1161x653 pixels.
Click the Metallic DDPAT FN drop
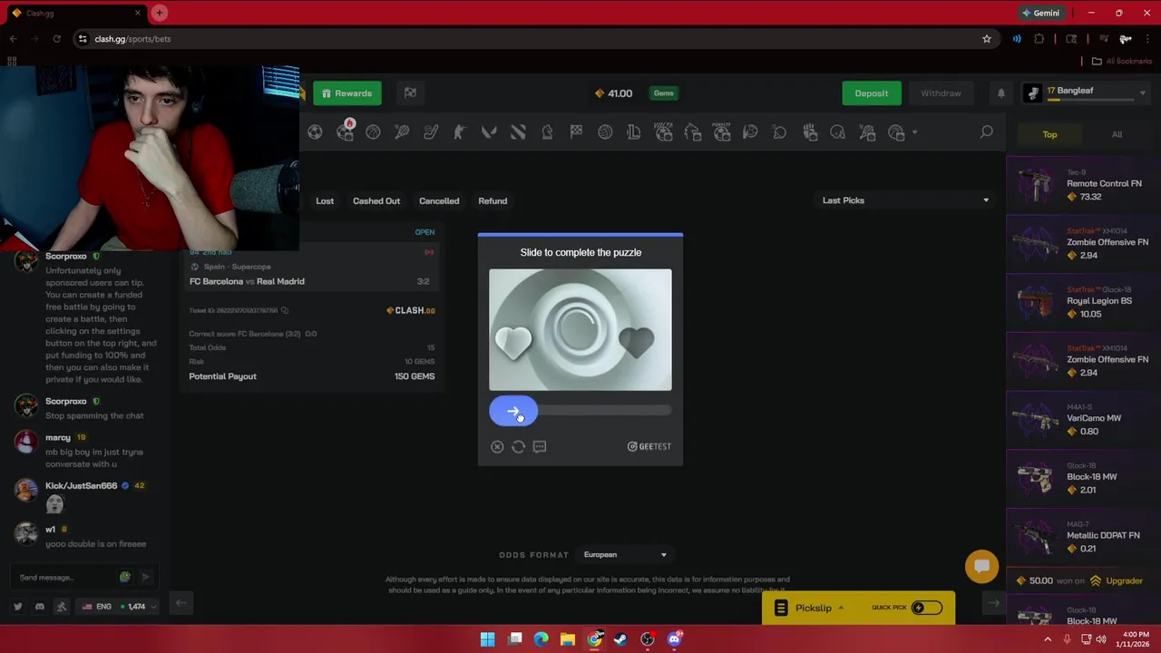pos(1083,535)
